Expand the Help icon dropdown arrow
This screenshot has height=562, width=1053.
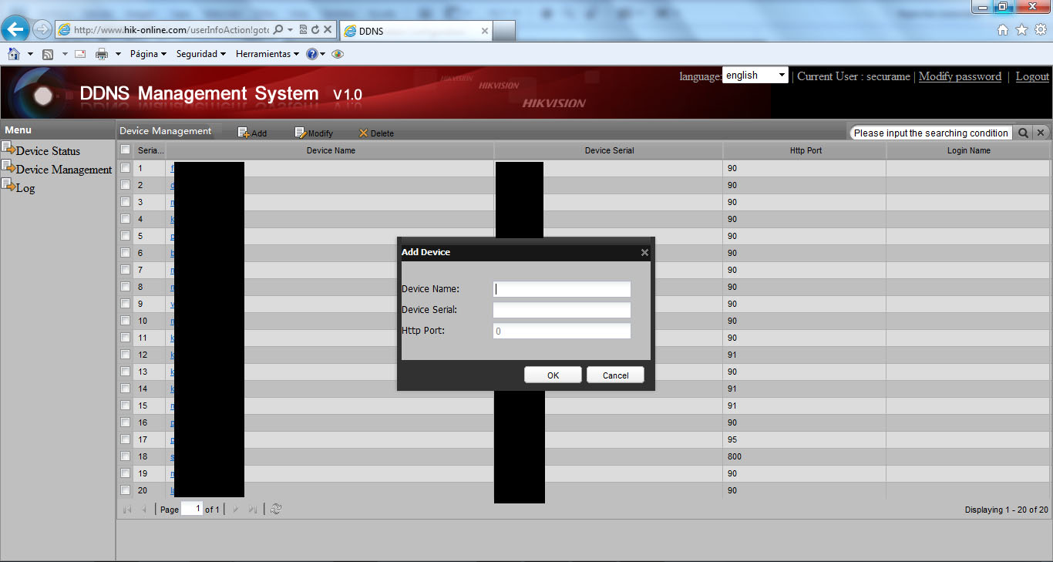(322, 54)
